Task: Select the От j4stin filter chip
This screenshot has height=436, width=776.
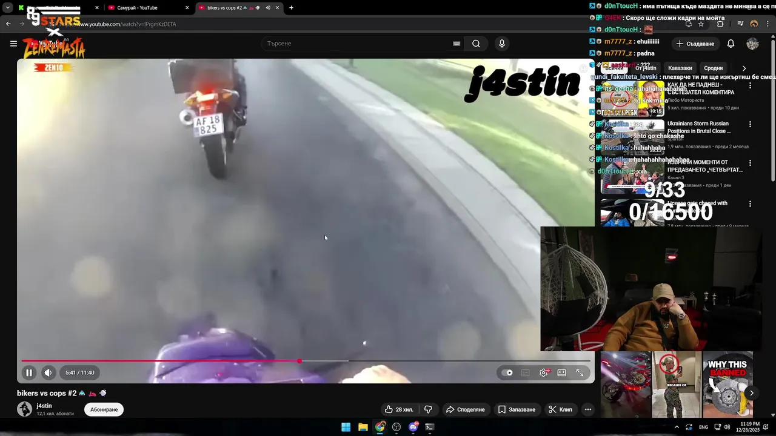Action: pos(646,68)
